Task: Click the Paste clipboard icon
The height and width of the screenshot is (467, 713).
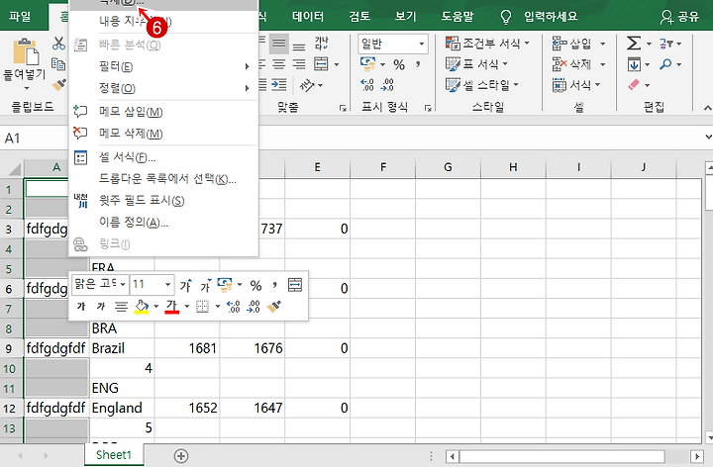Action: coord(26,51)
